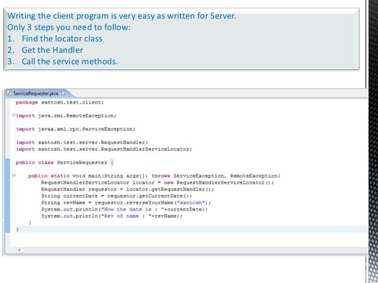Click the import java.rmi.RemoteException line

pos(67,116)
